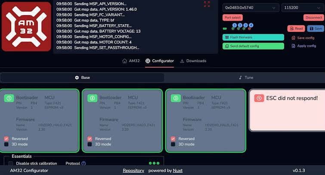325x175 pixels.
Task: Open the Downloads tab
Action: (x=193, y=61)
